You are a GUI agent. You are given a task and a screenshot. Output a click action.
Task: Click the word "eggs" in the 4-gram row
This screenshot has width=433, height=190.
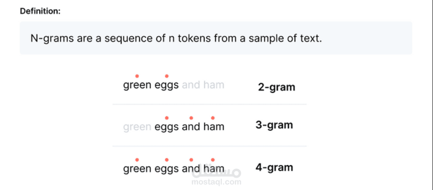click(167, 169)
